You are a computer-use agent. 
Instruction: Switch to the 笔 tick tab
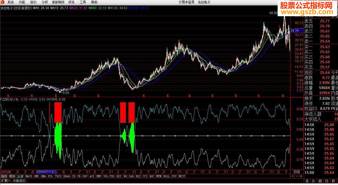click(x=307, y=181)
